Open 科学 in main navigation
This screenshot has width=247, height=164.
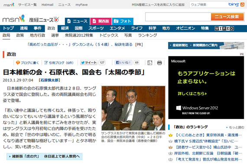coord(153,28)
